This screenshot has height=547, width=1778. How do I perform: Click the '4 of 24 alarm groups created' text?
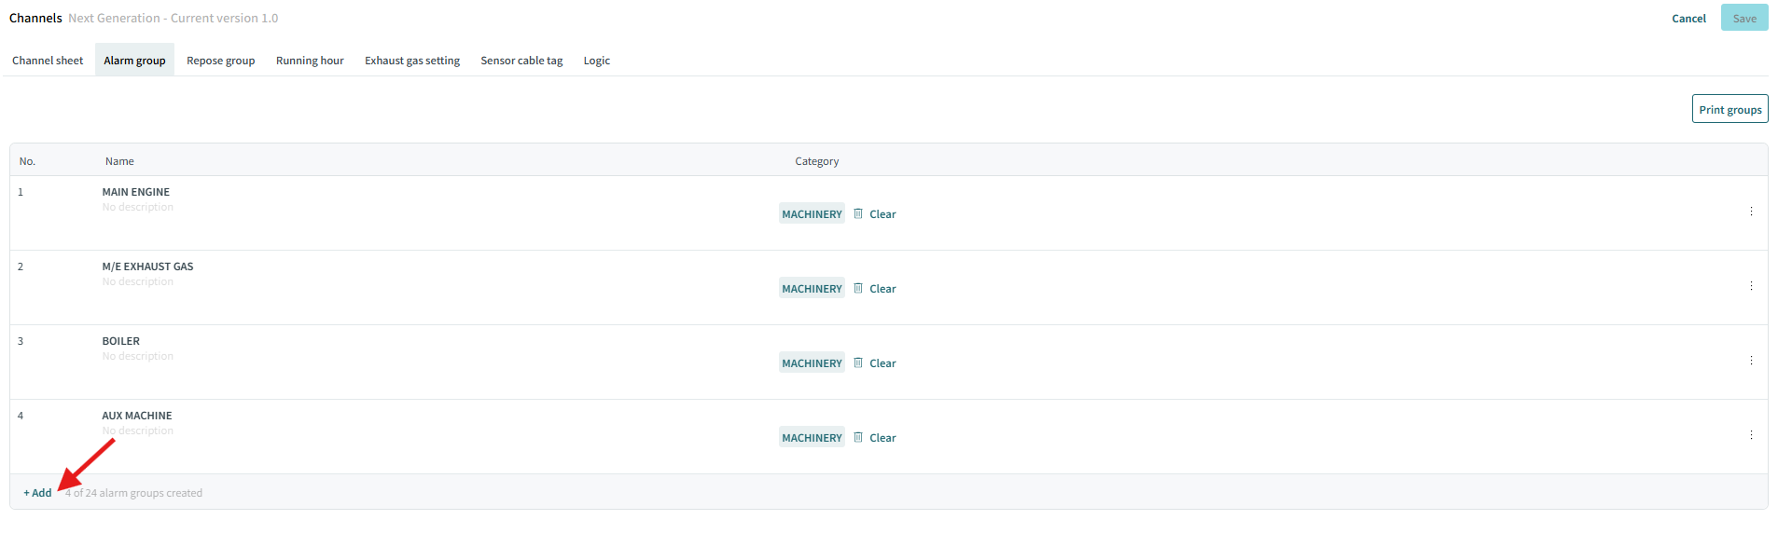(133, 493)
